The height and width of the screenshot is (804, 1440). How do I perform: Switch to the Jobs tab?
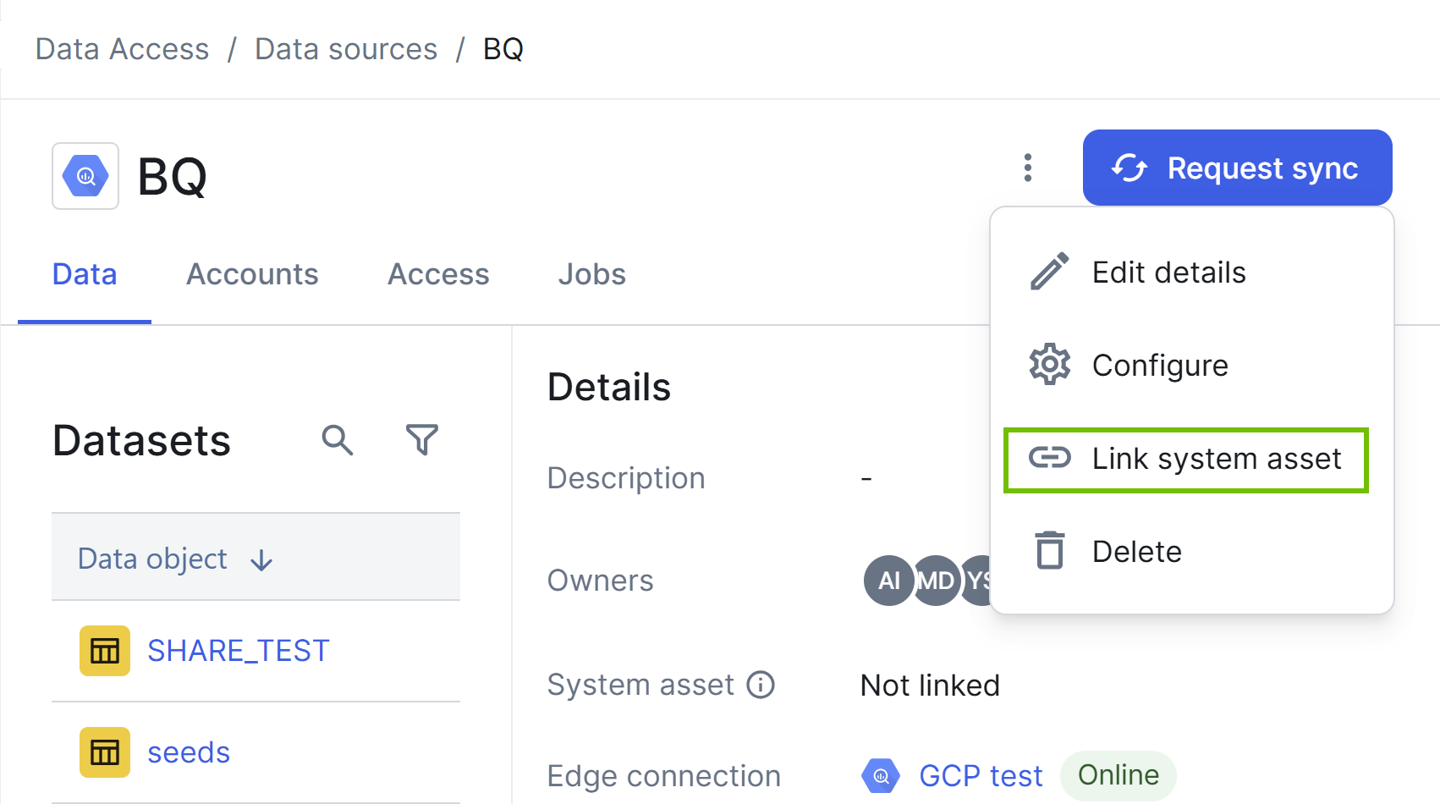(592, 274)
